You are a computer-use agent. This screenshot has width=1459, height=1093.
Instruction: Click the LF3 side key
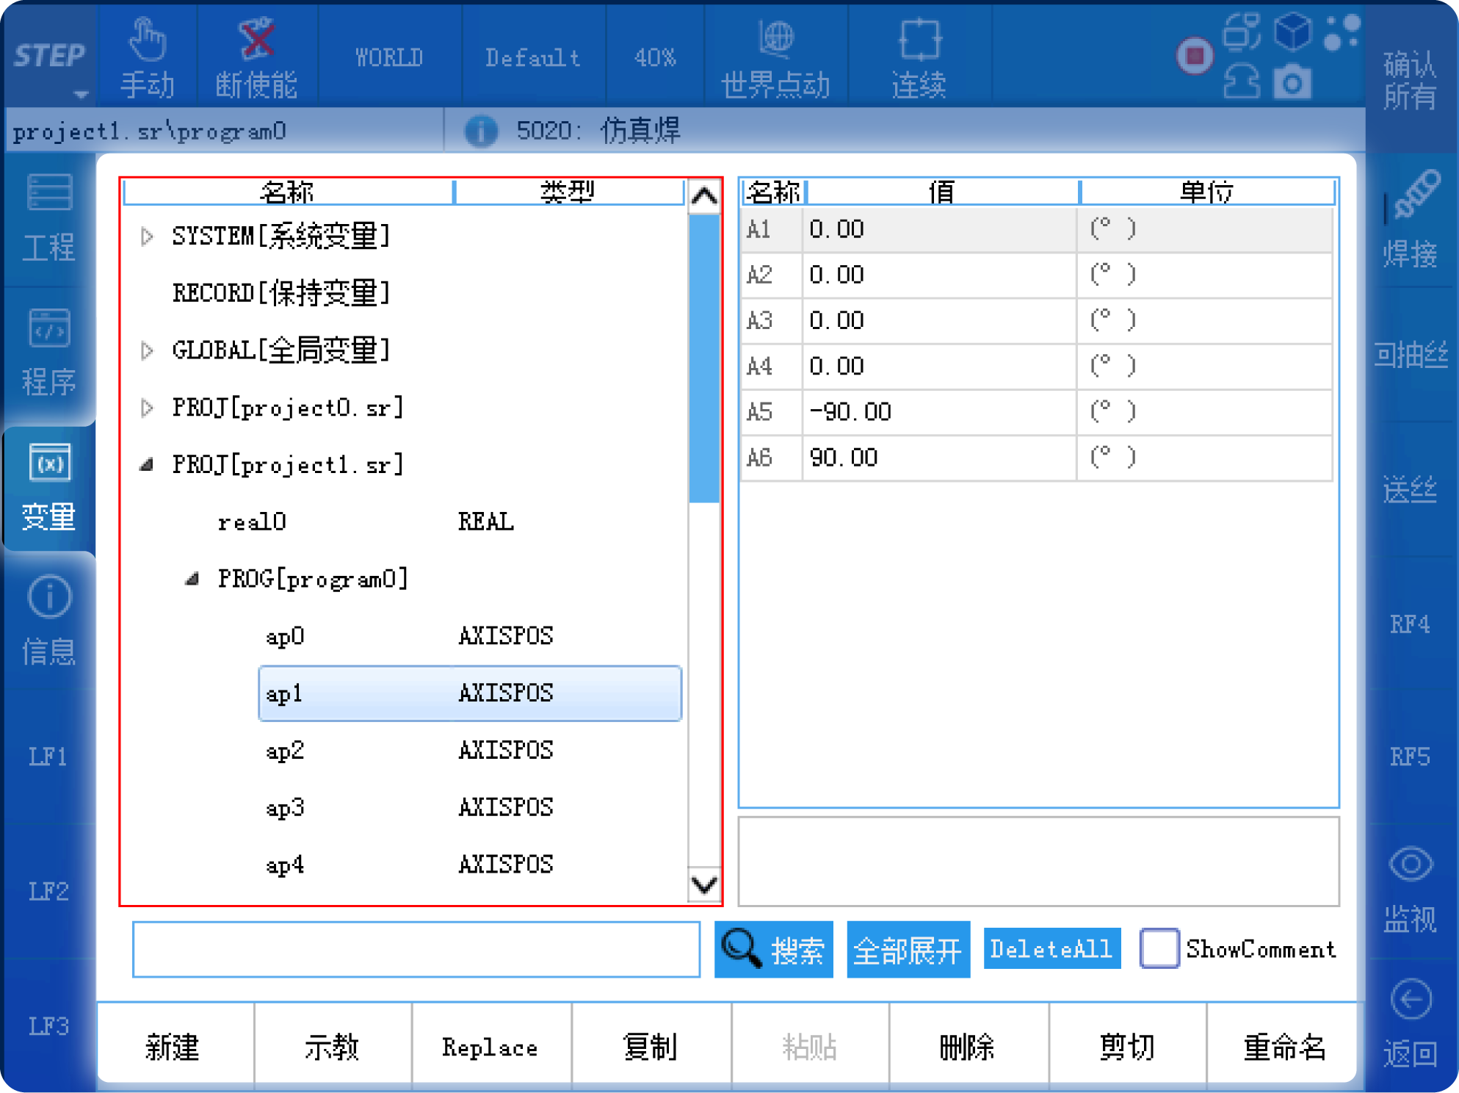[x=48, y=1025]
